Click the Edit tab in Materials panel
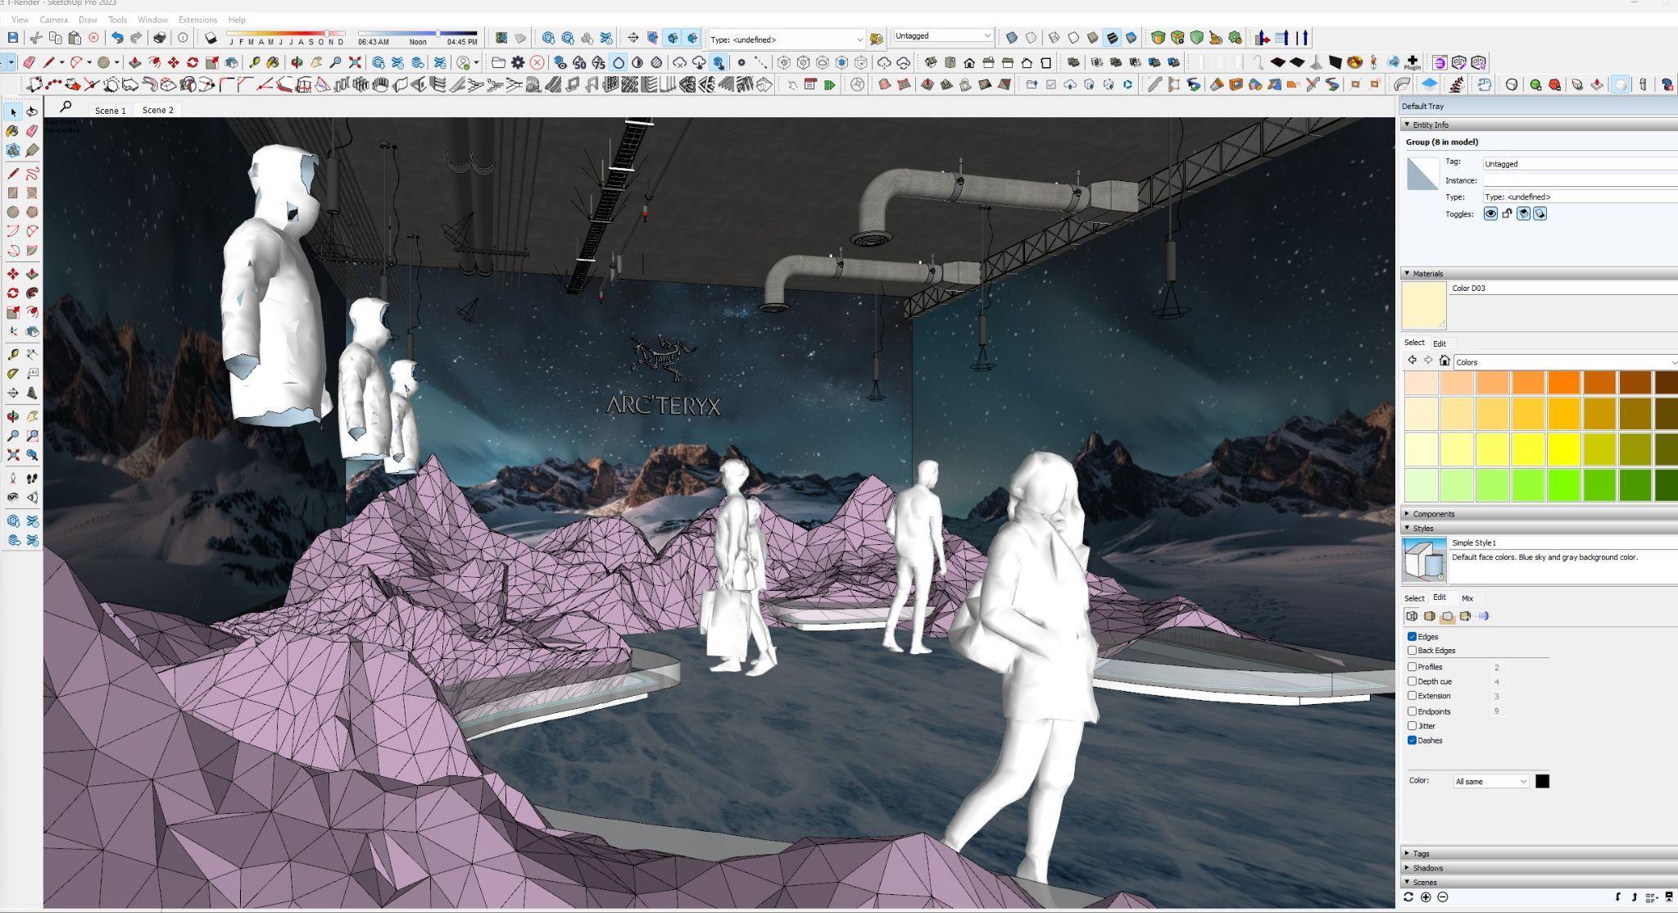The height and width of the screenshot is (913, 1678). [1439, 343]
